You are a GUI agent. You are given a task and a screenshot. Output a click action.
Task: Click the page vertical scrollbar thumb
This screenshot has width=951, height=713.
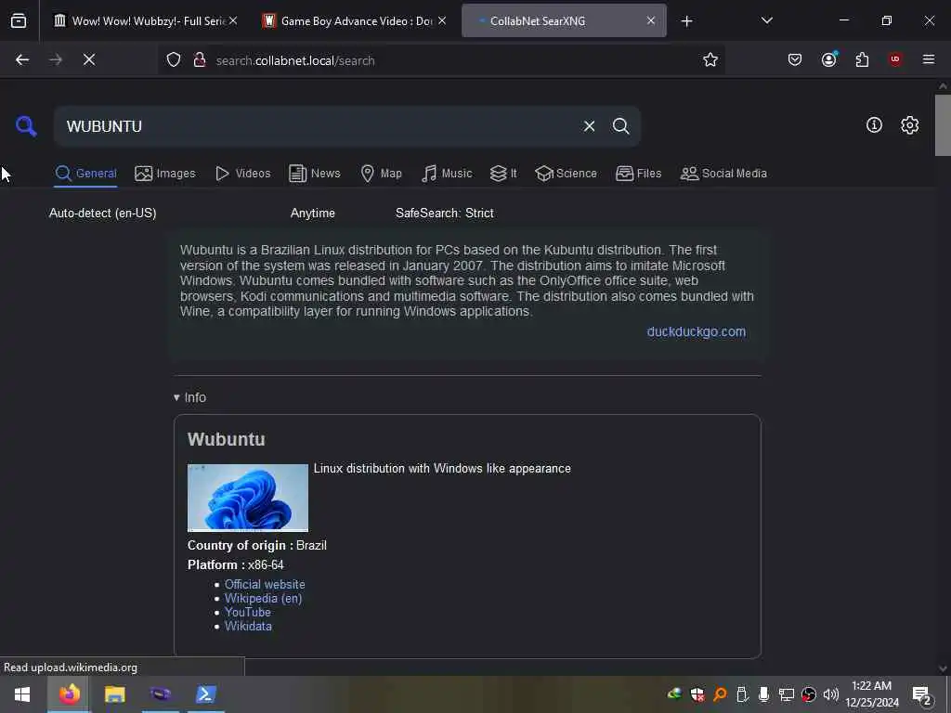tap(943, 125)
